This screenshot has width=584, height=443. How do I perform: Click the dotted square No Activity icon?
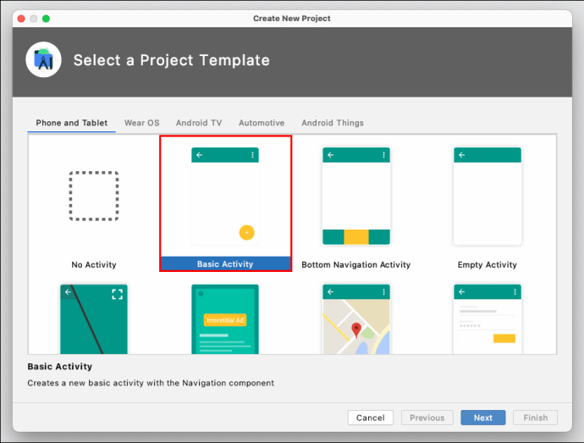pos(94,197)
